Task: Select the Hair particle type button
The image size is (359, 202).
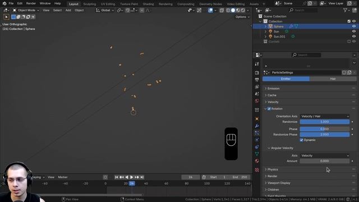Action: click(333, 79)
